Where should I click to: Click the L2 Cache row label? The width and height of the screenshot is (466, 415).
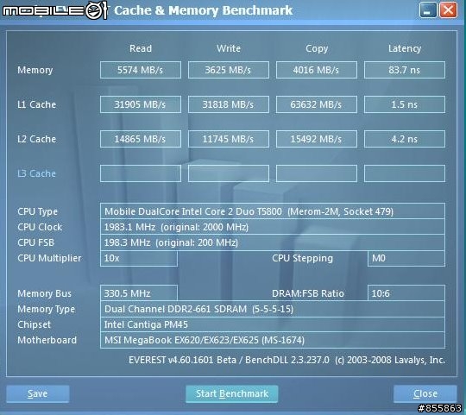(x=36, y=139)
